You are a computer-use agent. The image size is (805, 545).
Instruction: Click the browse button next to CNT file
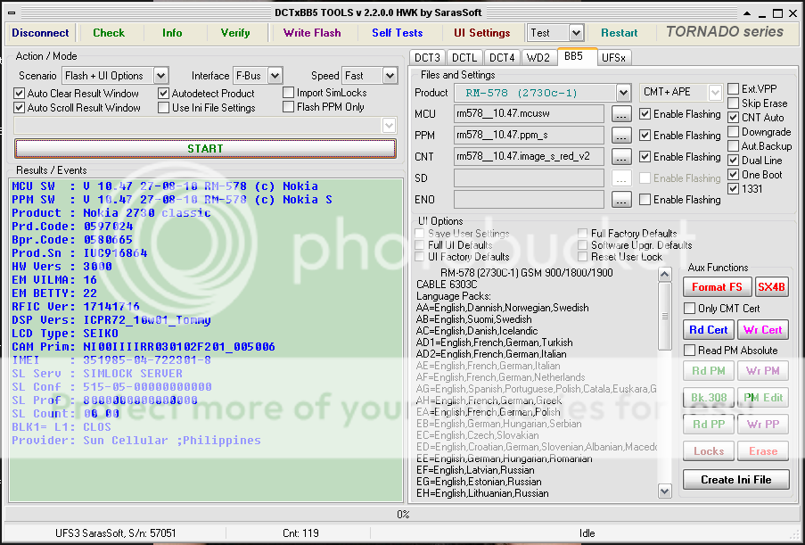click(x=621, y=157)
